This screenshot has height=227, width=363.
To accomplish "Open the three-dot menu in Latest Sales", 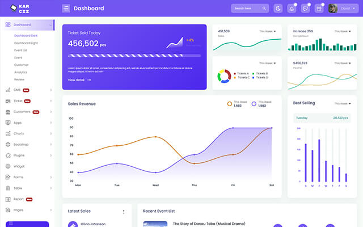I will 124,212.
